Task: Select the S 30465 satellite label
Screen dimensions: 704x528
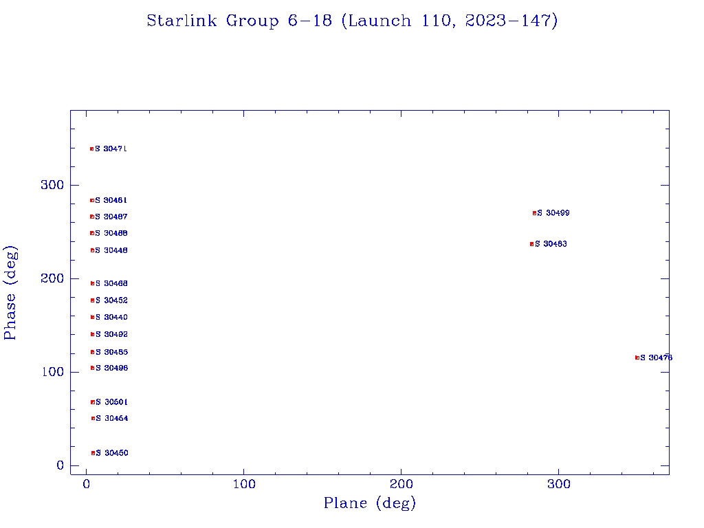Action: tap(111, 353)
